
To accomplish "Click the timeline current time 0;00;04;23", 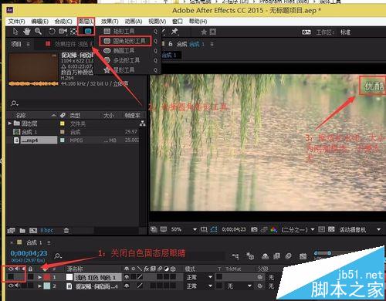I will pos(29,253).
